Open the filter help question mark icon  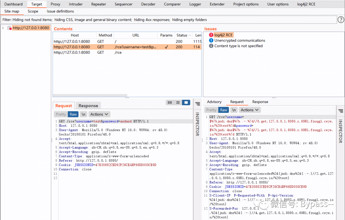click(x=341, y=20)
